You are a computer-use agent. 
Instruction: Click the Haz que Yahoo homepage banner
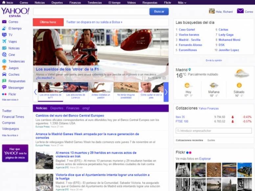(15, 153)
